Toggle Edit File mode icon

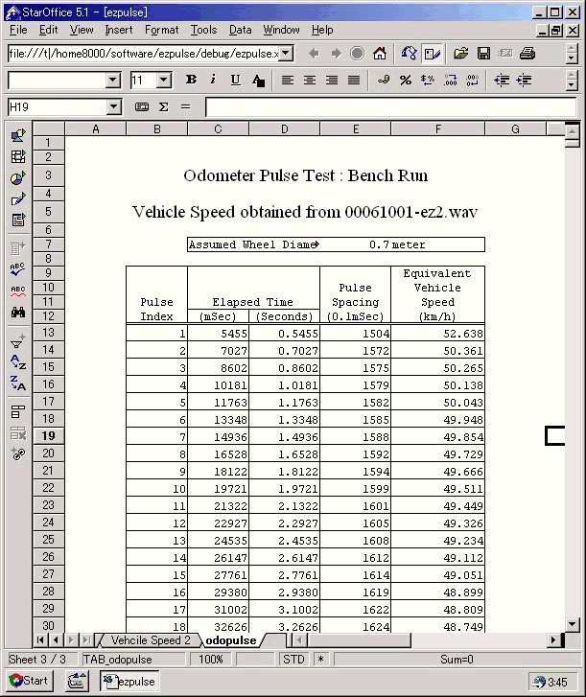coord(432,54)
